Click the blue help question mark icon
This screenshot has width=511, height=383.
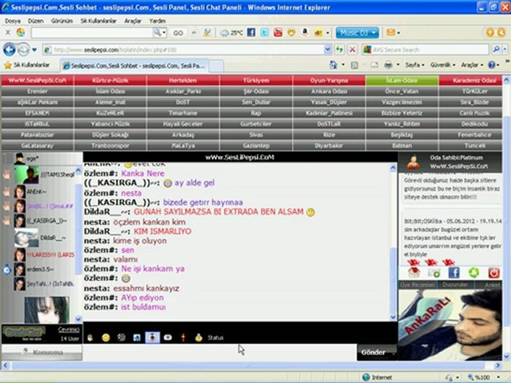491,65
